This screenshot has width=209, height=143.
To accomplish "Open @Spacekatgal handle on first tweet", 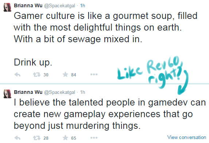I will (59, 6).
